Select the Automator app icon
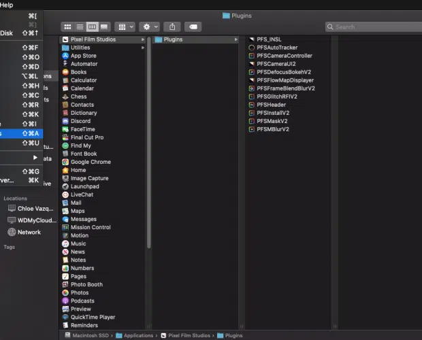Viewport: 422px width, 340px height. (x=65, y=64)
